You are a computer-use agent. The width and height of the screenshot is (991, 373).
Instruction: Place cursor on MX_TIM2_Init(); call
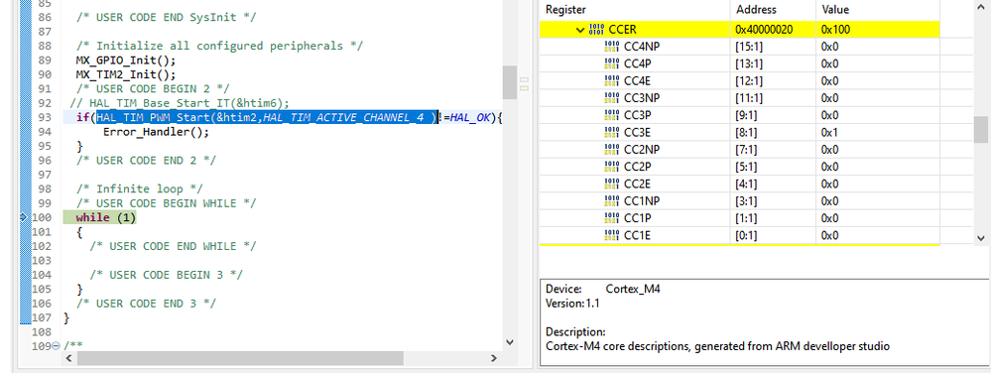[126, 74]
